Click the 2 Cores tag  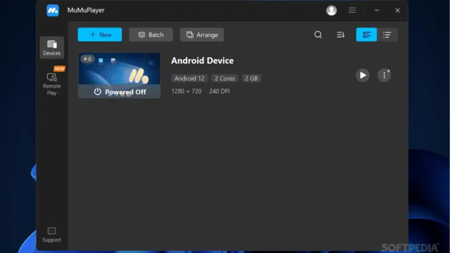[x=225, y=78]
